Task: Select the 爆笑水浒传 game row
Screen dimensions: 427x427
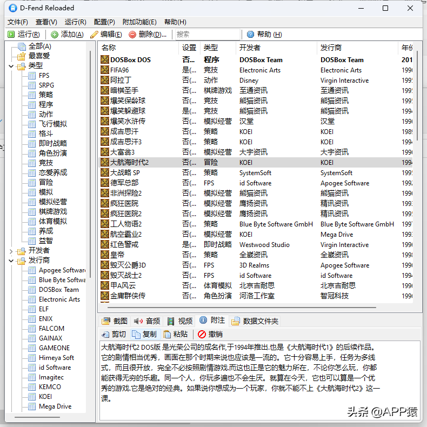Action: (x=256, y=121)
